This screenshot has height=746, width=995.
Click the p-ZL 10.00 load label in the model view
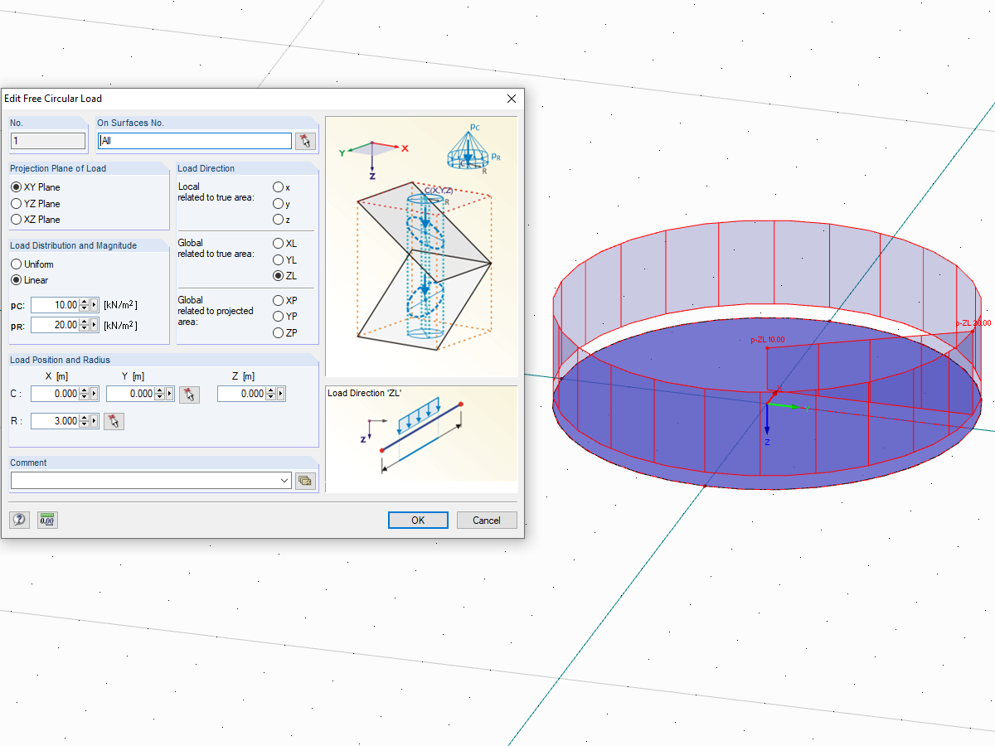click(767, 340)
